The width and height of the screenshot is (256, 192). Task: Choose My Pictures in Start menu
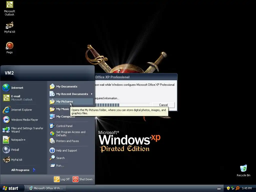[x=71, y=101]
